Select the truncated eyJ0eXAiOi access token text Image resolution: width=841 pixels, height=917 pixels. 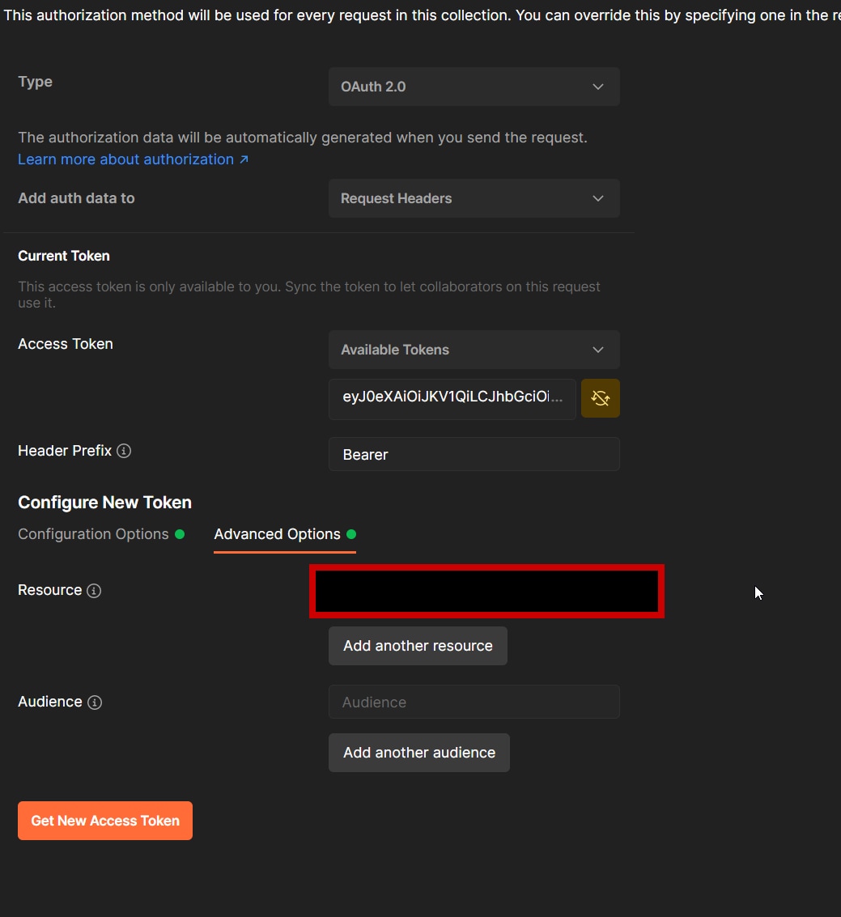(451, 398)
